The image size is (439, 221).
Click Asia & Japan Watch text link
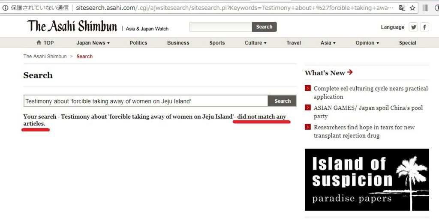[147, 29]
